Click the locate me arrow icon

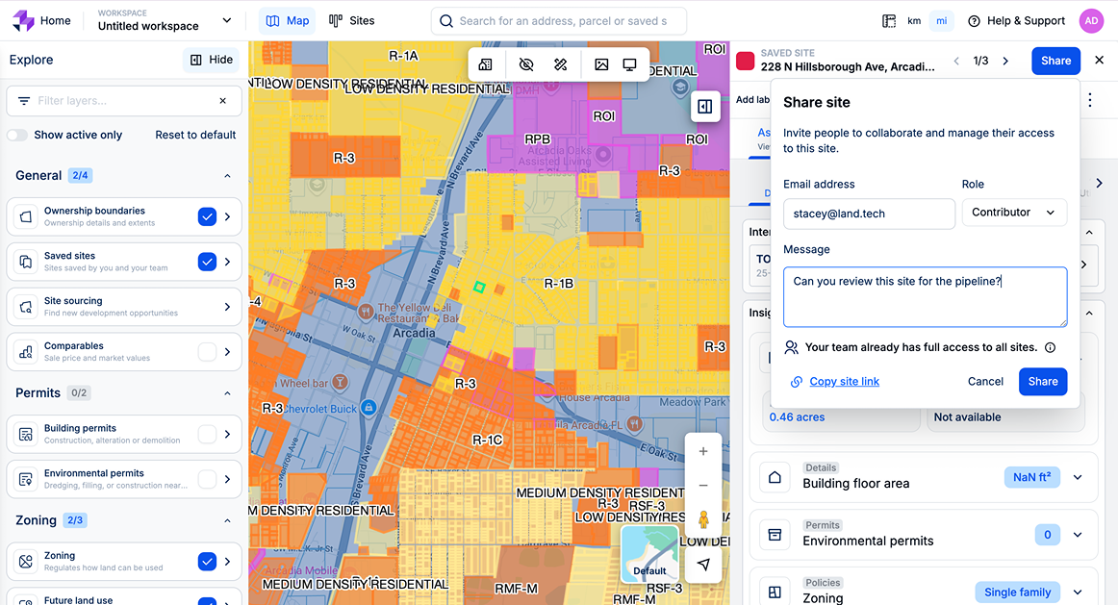click(703, 565)
